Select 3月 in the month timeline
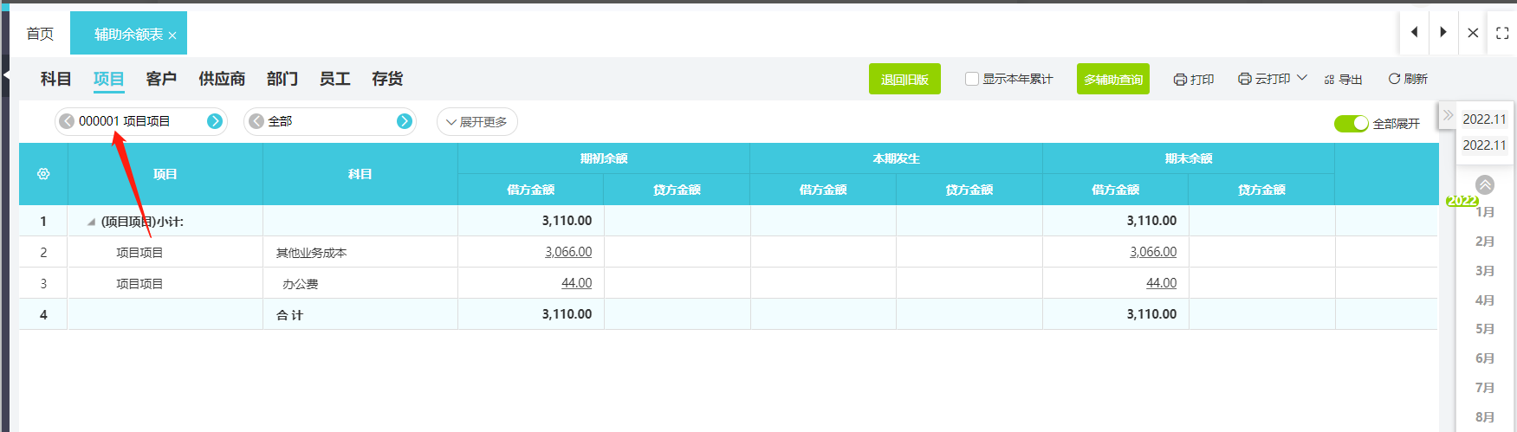The image size is (1517, 432). point(1485,271)
